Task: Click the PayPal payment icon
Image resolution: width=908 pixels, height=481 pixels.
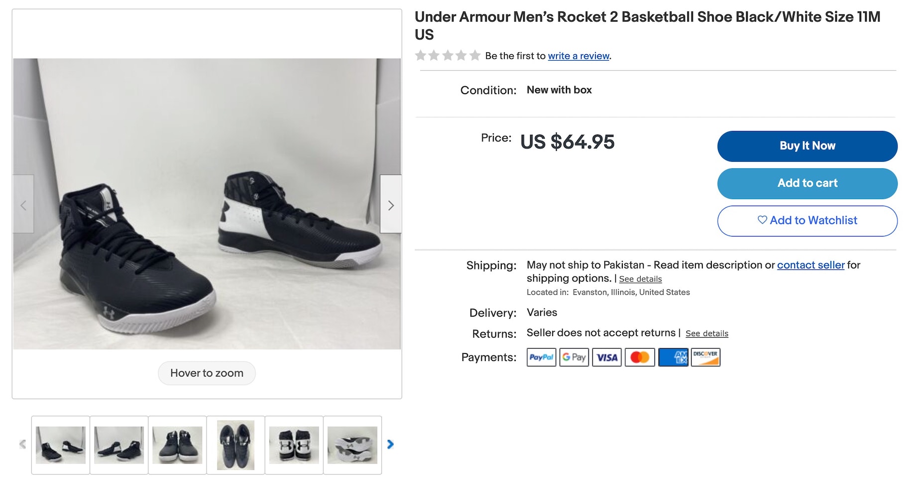Action: click(541, 358)
